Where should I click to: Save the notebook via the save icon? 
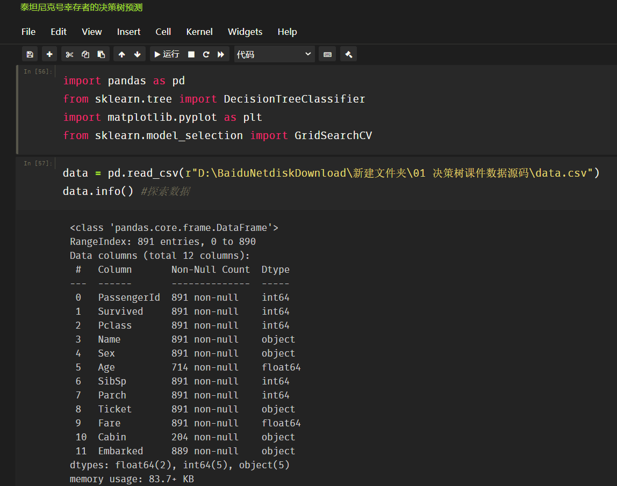point(30,54)
